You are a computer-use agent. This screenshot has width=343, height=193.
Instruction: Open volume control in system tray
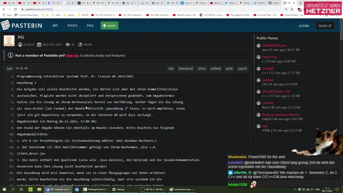tap(312, 189)
